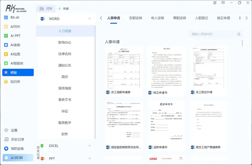Click the feedback note icon in title bar
This screenshot has width=252, height=165.
click(x=223, y=3)
